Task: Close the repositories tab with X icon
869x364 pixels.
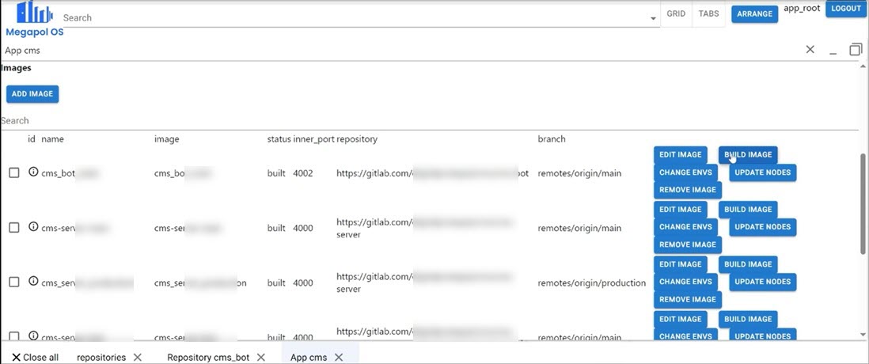Action: [x=138, y=358]
